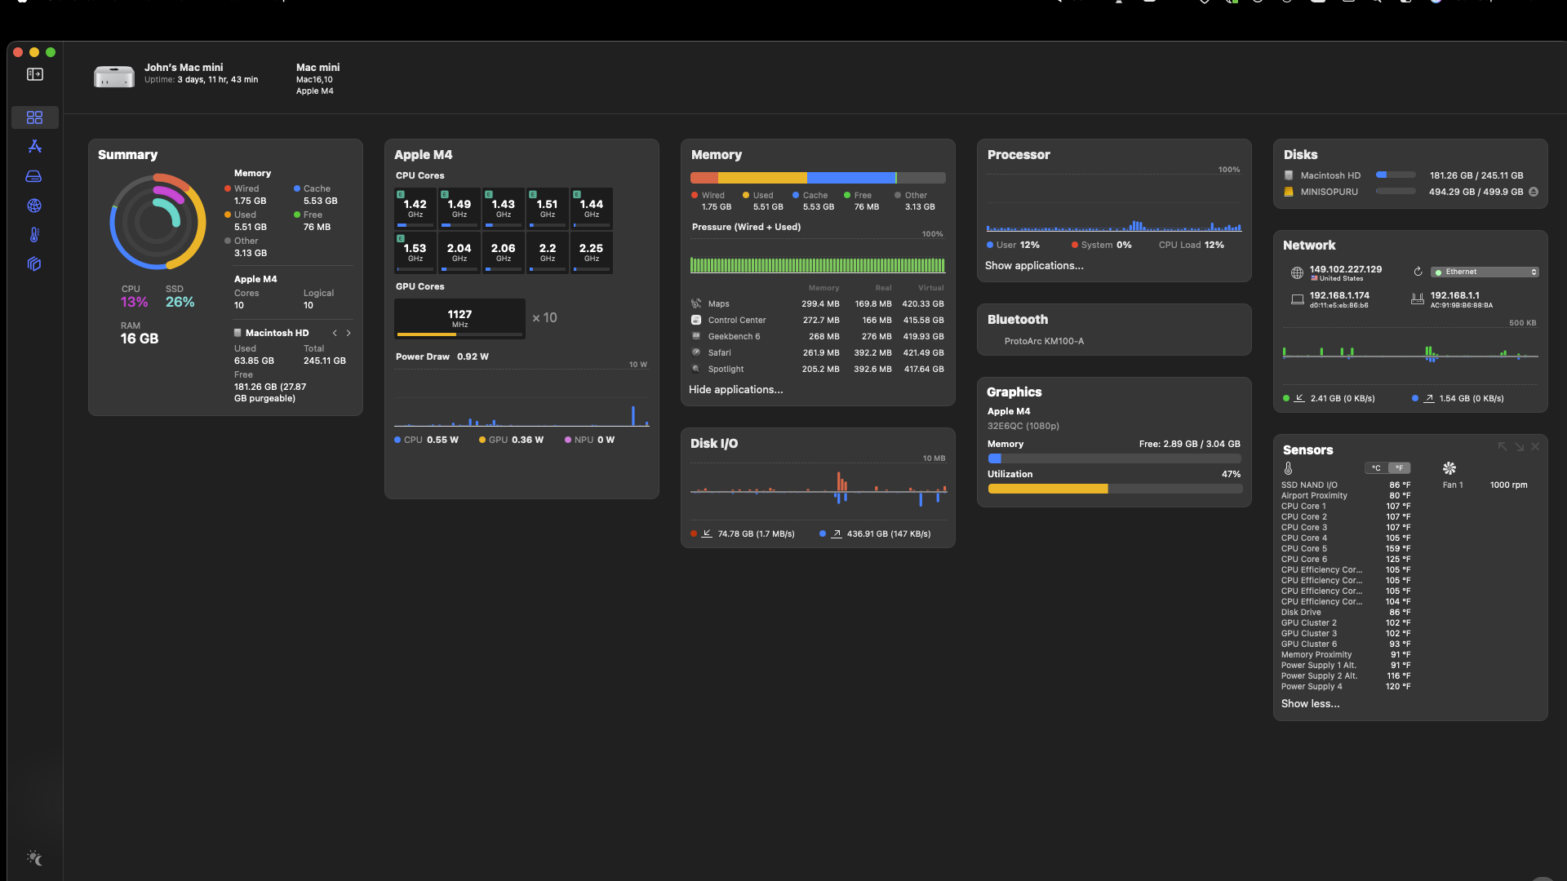
Task: Click the appearance mode icon at the sidebar bottom
Action: (34, 857)
